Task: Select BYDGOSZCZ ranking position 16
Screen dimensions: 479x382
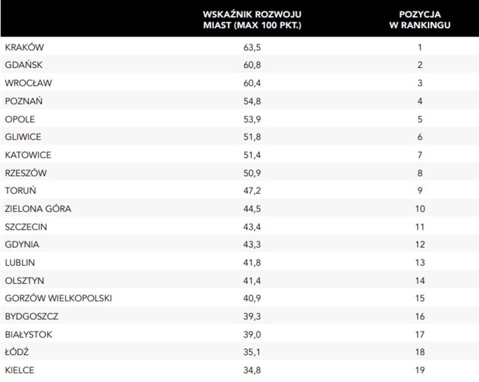Action: click(420, 317)
